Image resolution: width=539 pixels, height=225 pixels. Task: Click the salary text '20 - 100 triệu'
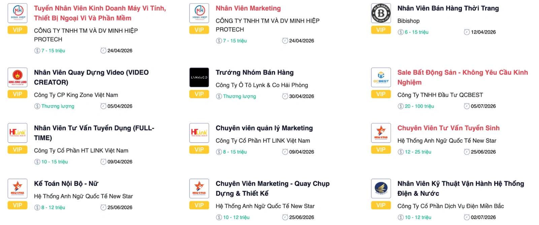click(x=419, y=106)
